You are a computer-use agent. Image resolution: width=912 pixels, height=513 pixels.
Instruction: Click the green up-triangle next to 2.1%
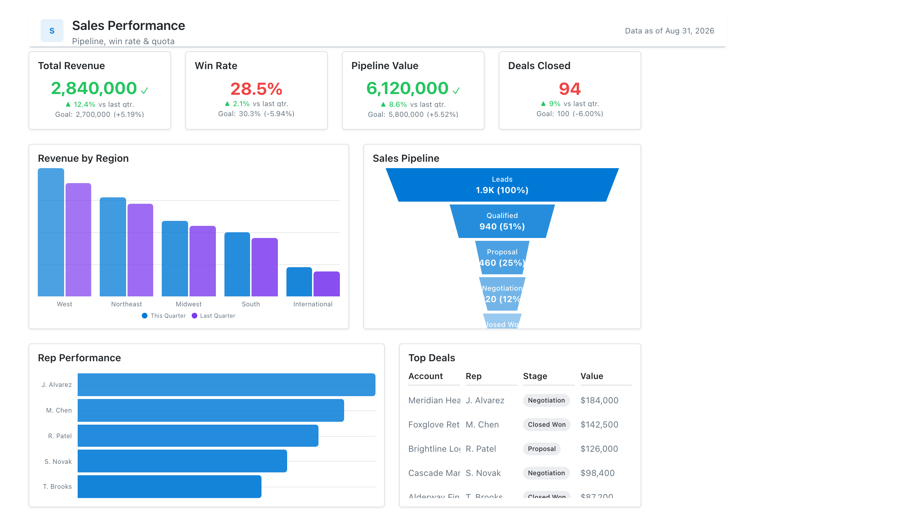227,104
